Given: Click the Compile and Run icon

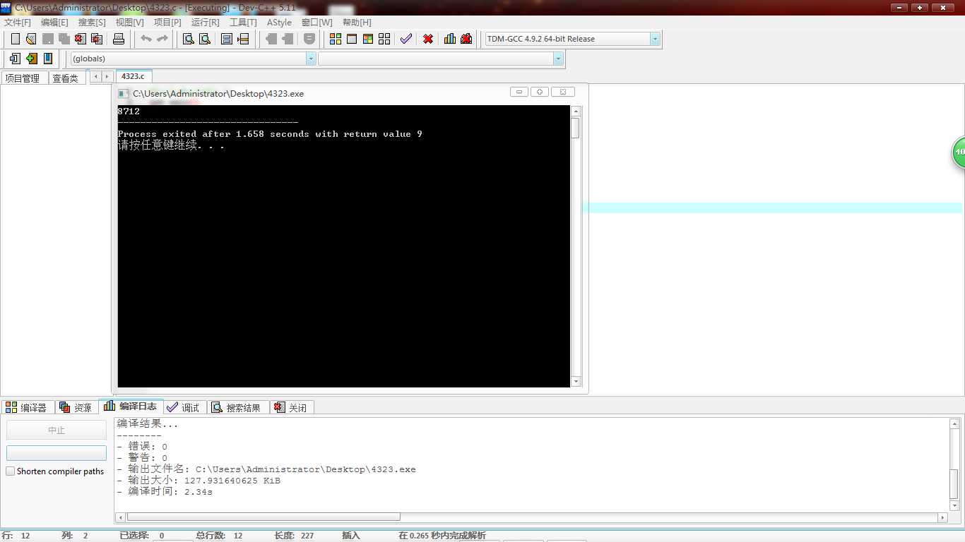Looking at the screenshot, I should pyautogui.click(x=368, y=39).
